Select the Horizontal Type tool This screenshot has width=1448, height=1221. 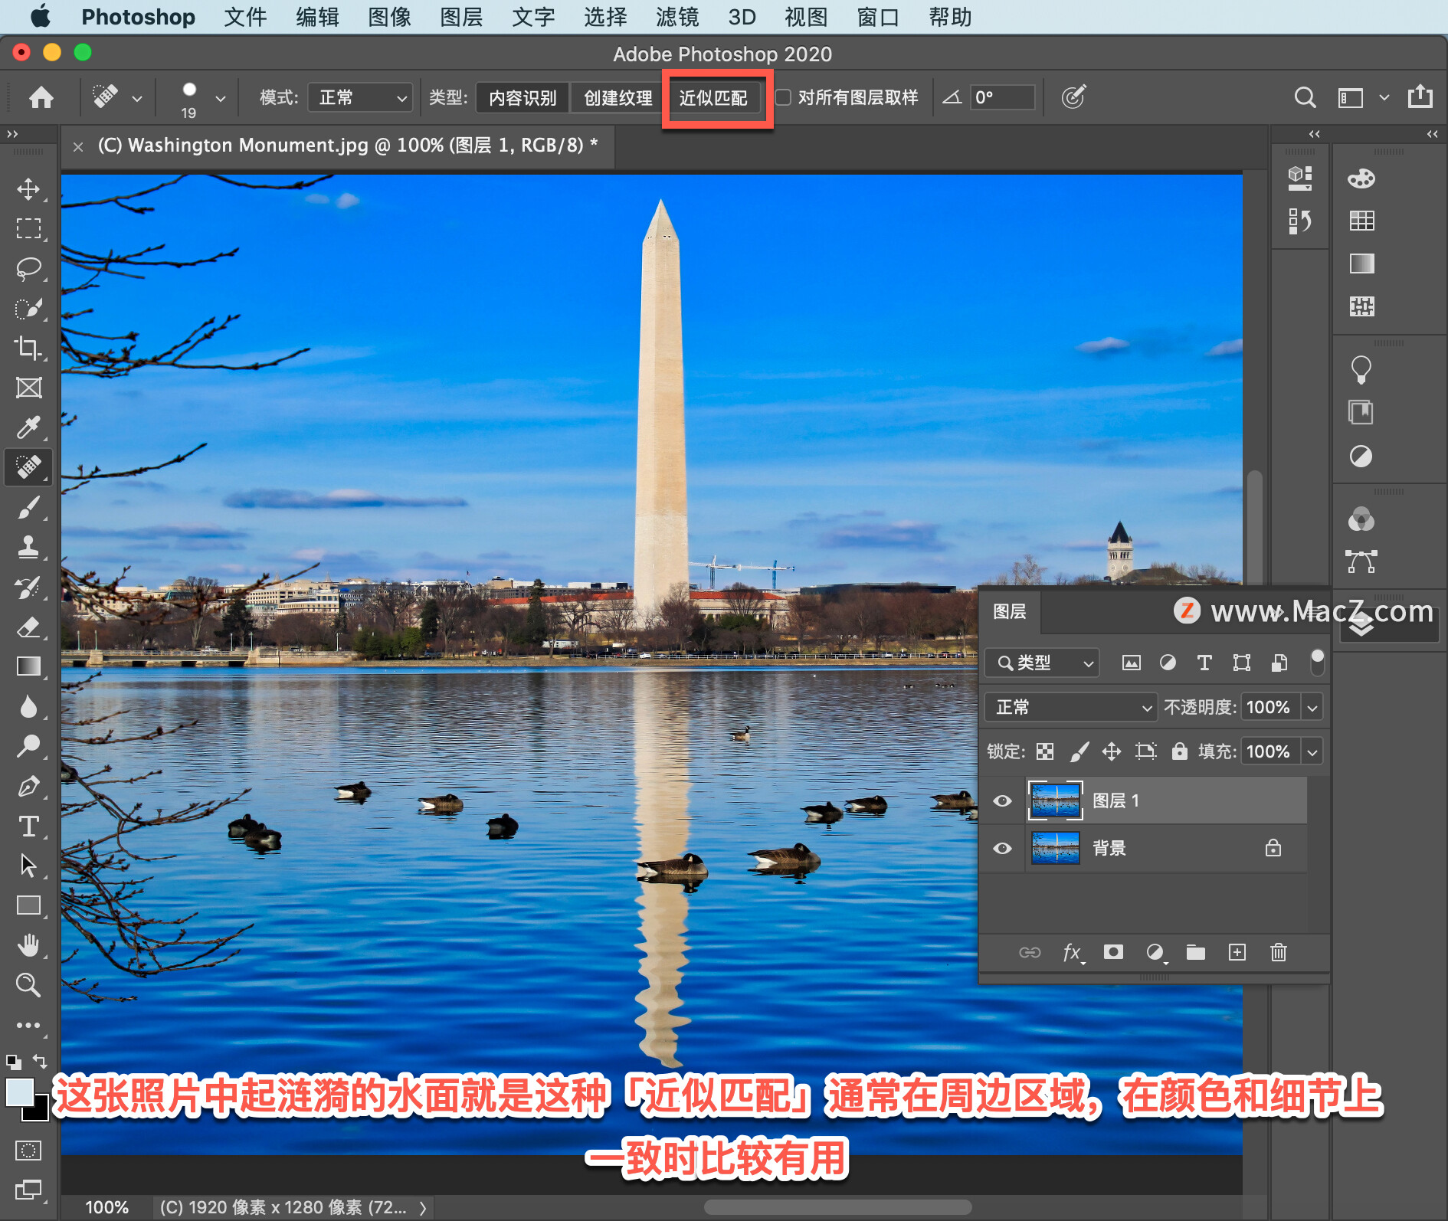click(28, 826)
